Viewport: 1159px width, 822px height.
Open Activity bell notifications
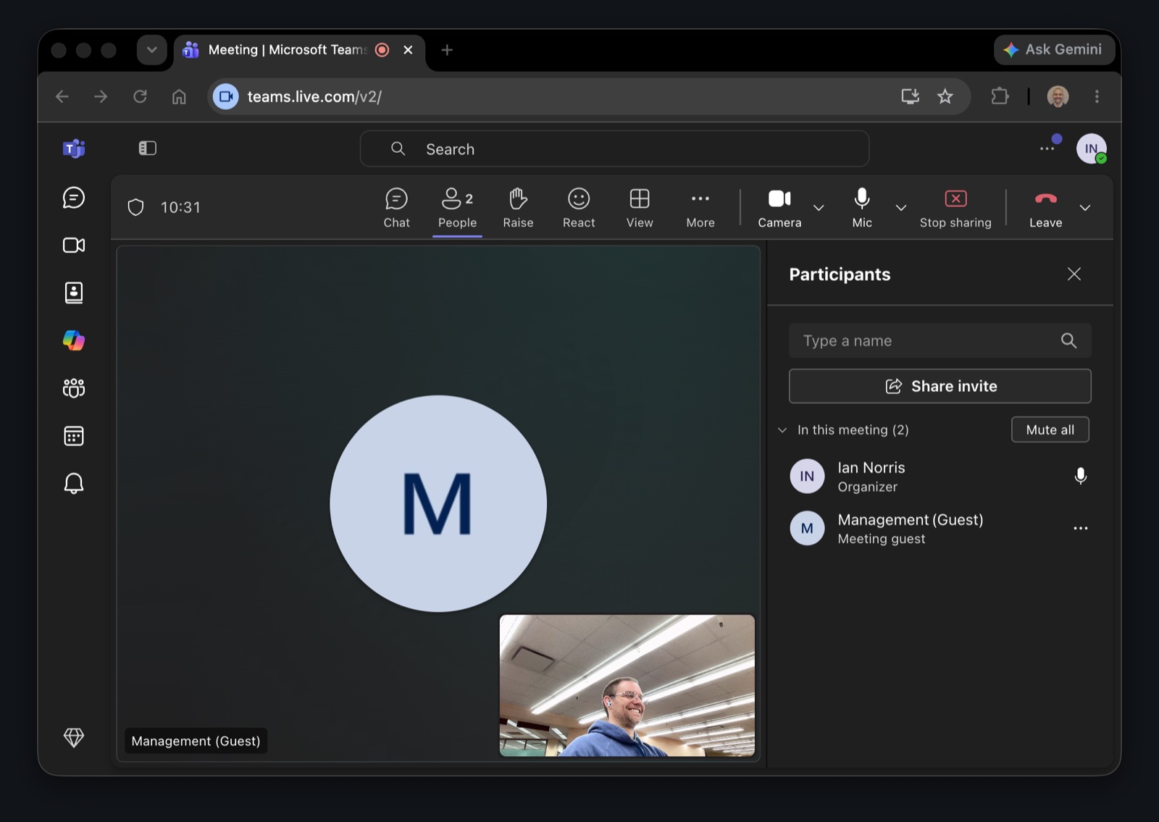pos(74,483)
